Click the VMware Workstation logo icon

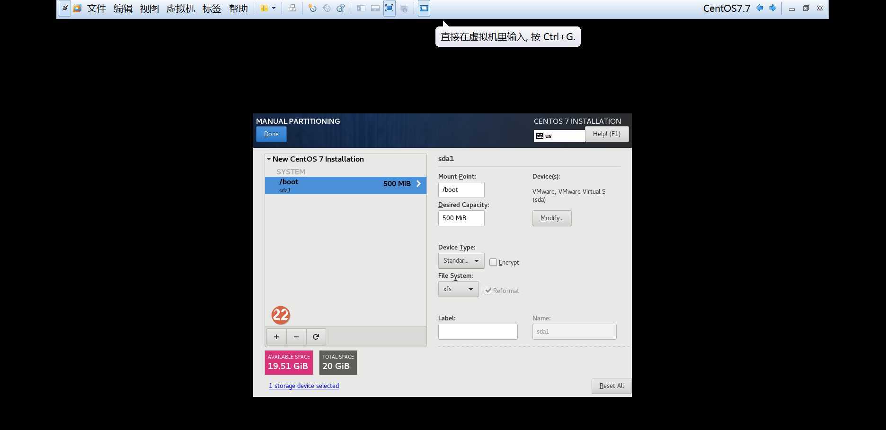(x=77, y=8)
